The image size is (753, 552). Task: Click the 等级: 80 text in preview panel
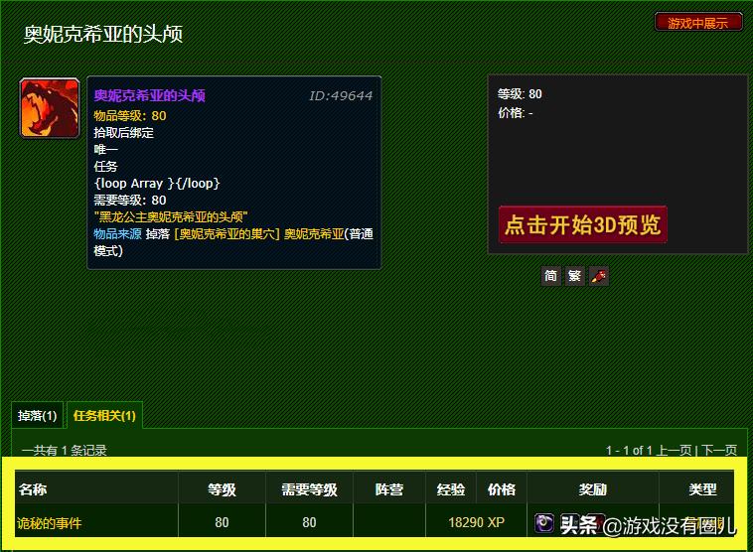point(520,93)
